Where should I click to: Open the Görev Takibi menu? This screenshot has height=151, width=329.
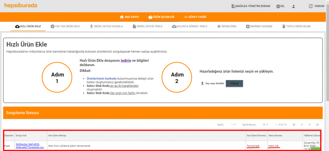[x=195, y=17]
